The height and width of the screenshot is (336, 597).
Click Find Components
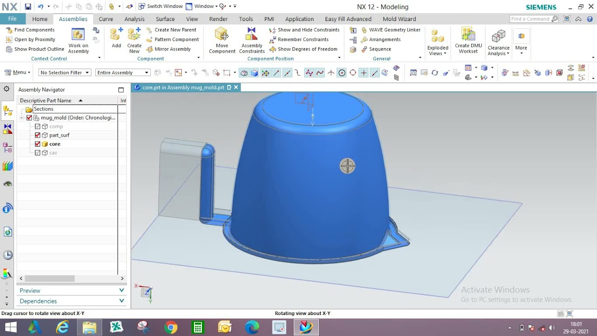[x=30, y=30]
